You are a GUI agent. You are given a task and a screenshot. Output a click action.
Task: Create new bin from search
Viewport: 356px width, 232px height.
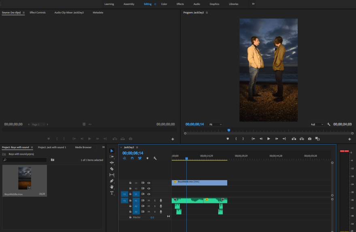pos(52,160)
